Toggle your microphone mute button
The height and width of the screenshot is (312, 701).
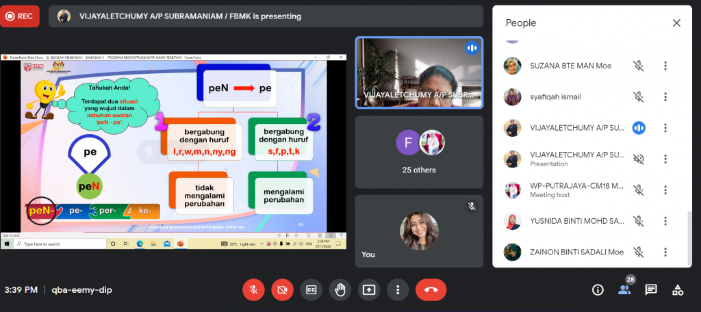[253, 289]
